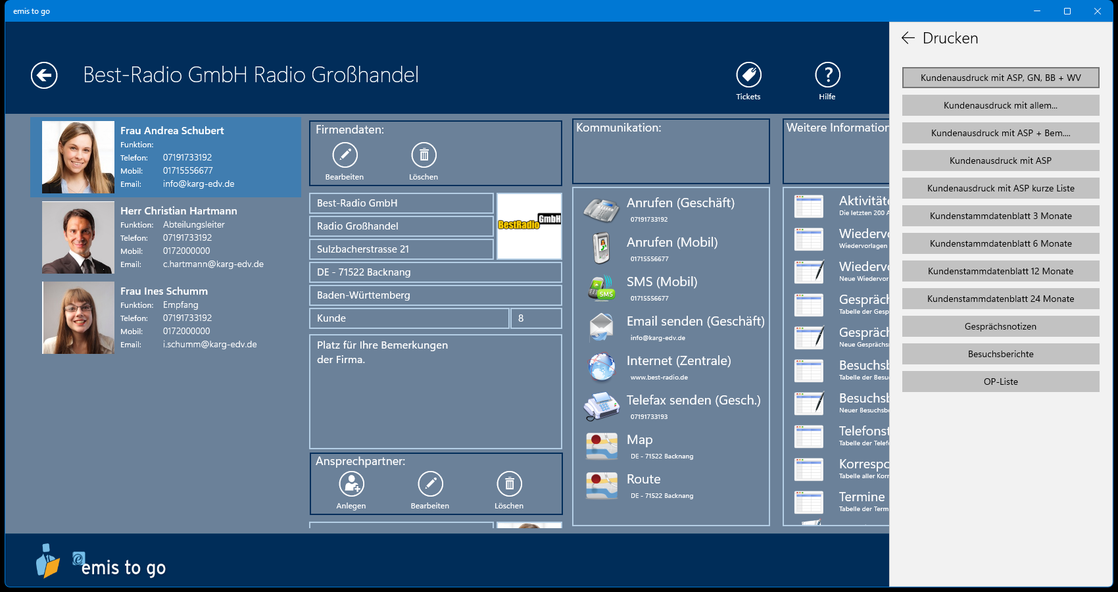Select contact name Frau Ines Schumm
This screenshot has height=592, width=1118.
point(164,291)
